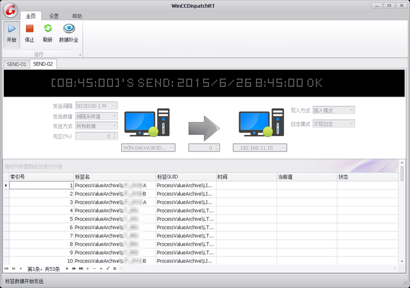
Task: Click the gray transfer arrow graphic
Action: click(204, 129)
